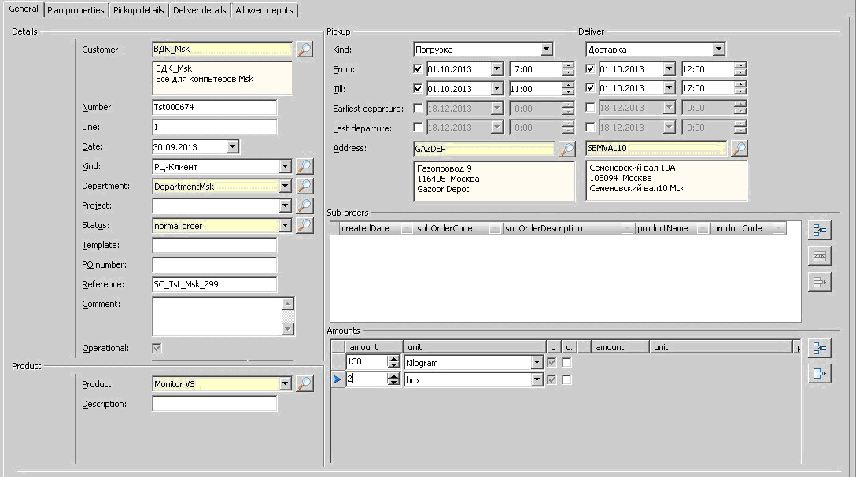Toggle Deliver Till date checkbox
This screenshot has width=856, height=477.
590,87
